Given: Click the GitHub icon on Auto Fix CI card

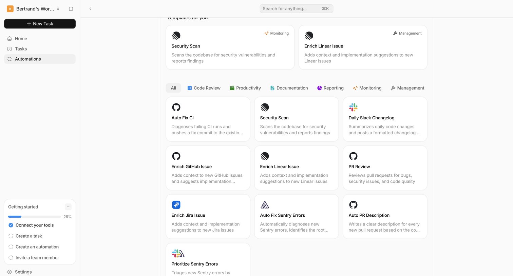Looking at the screenshot, I should pyautogui.click(x=176, y=107).
